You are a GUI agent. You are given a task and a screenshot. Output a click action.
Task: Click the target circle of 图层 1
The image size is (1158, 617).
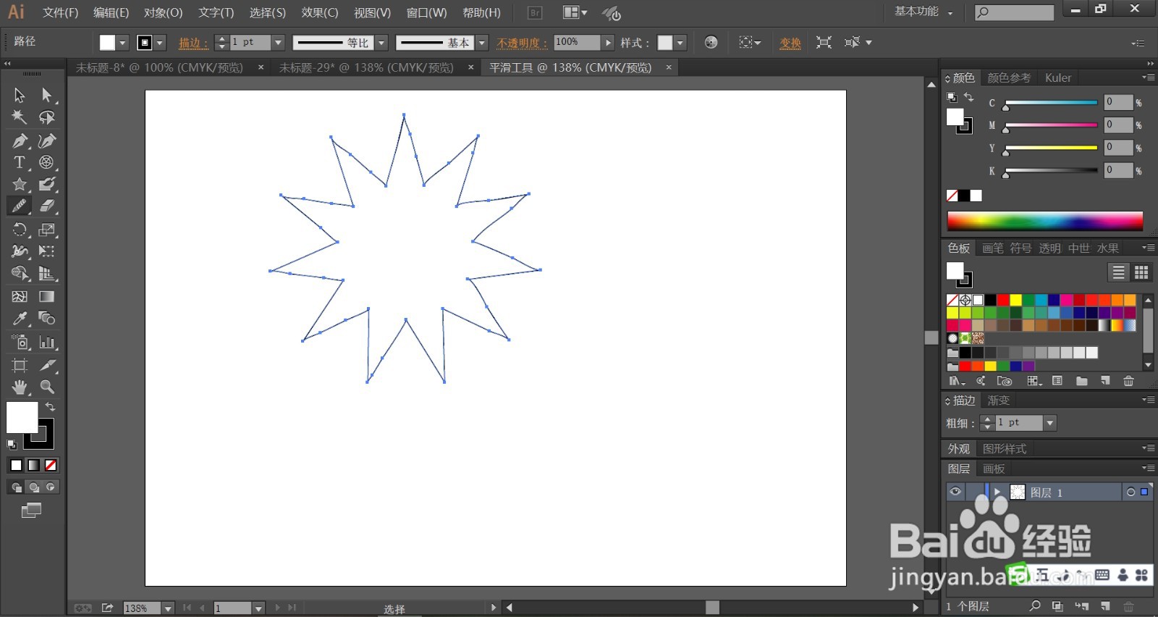pyautogui.click(x=1130, y=492)
